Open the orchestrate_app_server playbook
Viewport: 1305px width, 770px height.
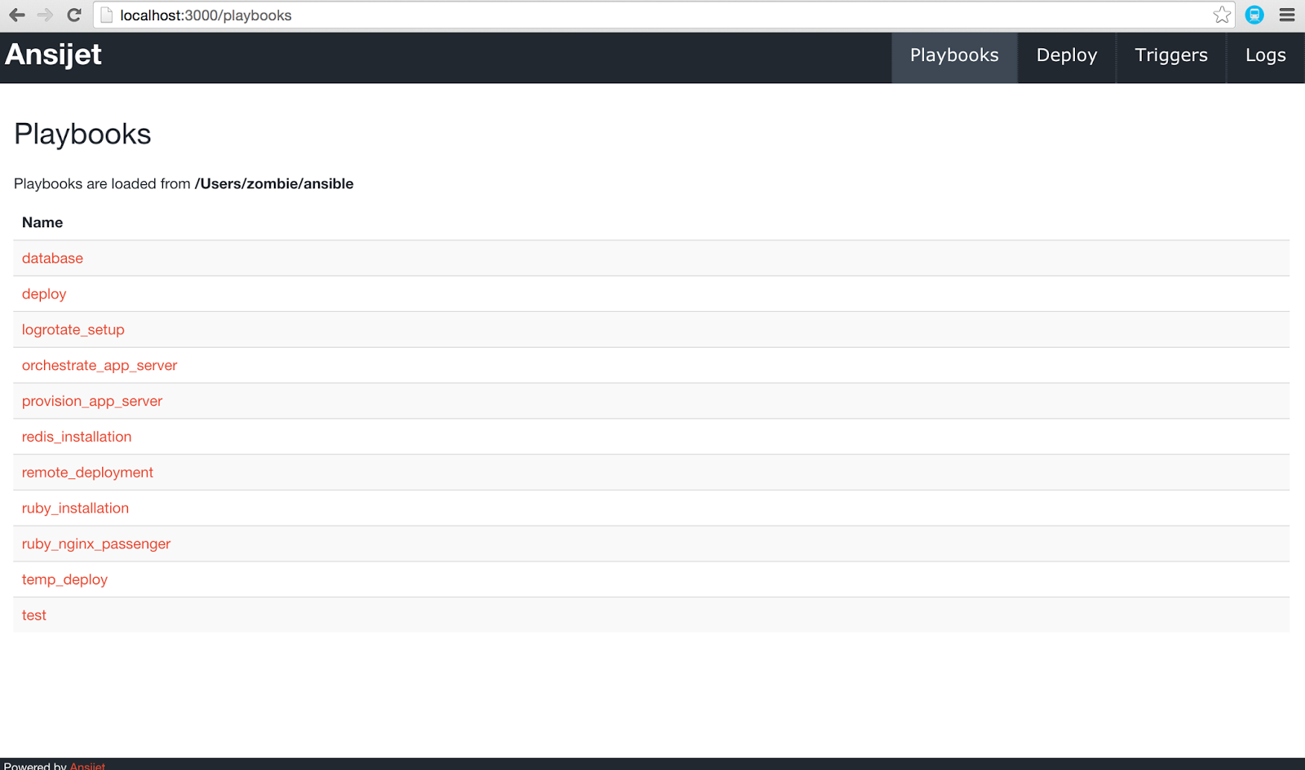[x=99, y=365]
